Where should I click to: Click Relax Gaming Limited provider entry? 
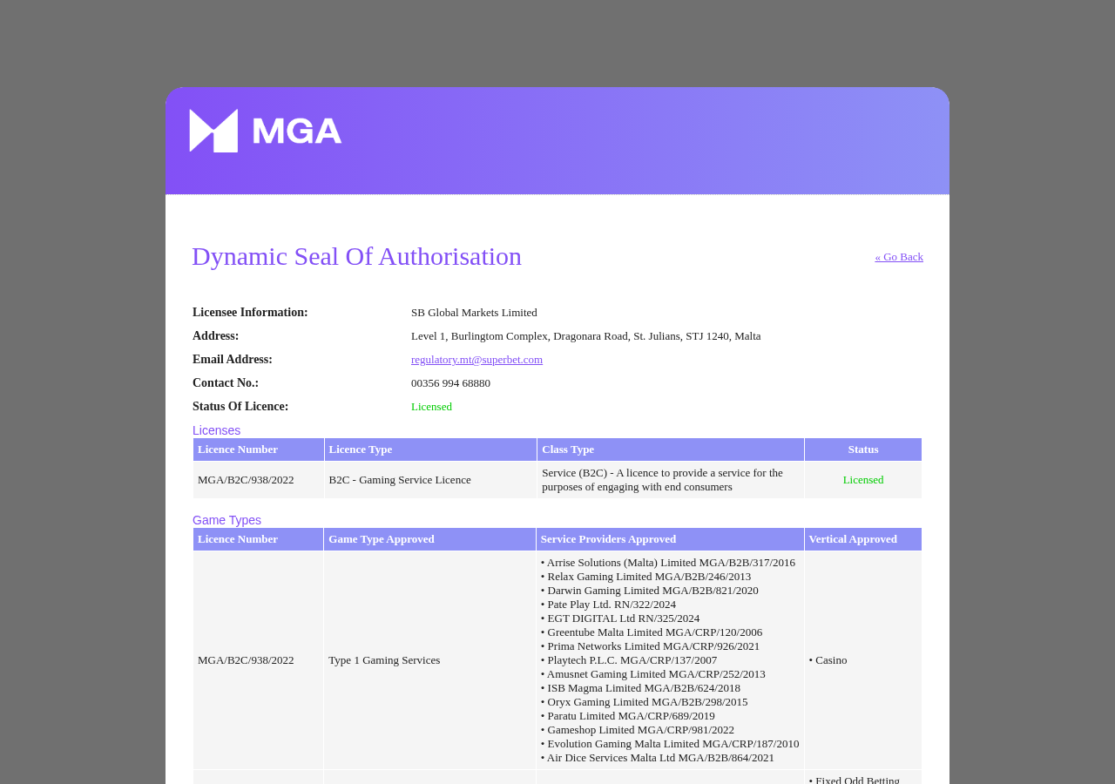645,577
